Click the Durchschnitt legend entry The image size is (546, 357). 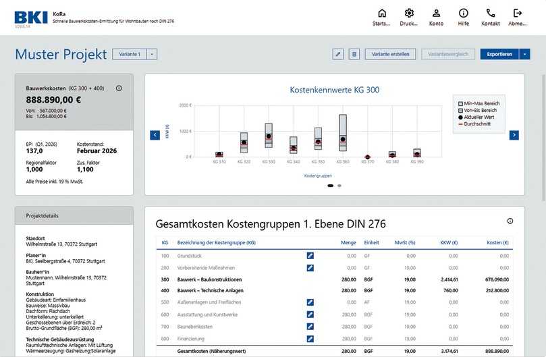(x=474, y=123)
